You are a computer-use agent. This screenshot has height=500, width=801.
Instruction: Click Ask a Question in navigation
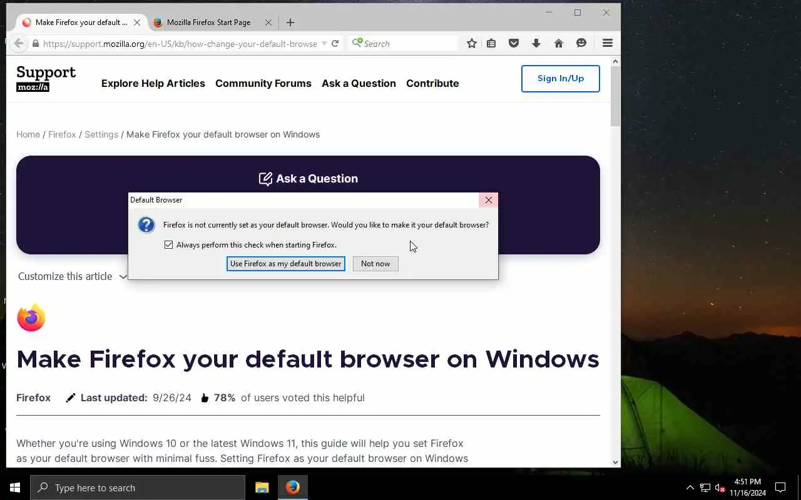click(359, 83)
